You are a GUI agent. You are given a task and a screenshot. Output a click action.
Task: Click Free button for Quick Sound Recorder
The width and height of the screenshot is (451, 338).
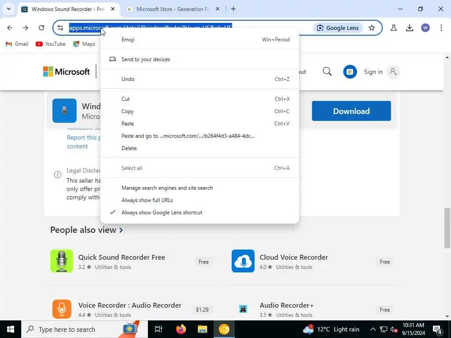coord(203,262)
